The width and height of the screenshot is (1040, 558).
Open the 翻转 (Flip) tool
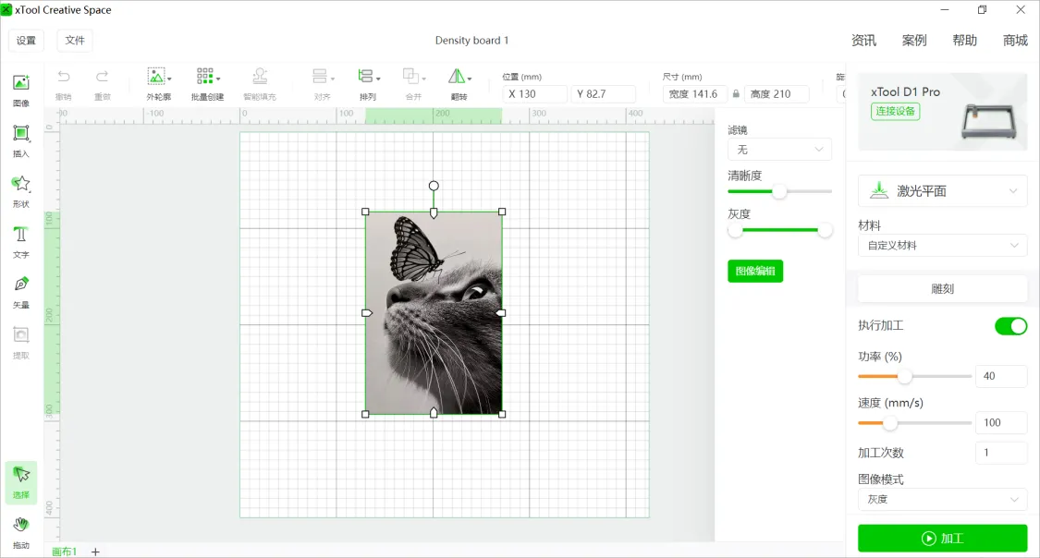point(459,83)
